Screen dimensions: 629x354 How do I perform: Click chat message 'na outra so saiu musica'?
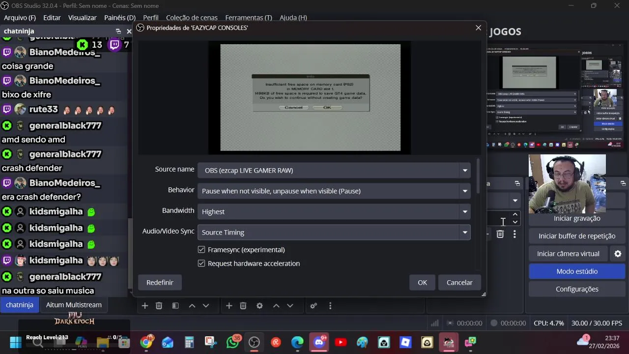(48, 291)
